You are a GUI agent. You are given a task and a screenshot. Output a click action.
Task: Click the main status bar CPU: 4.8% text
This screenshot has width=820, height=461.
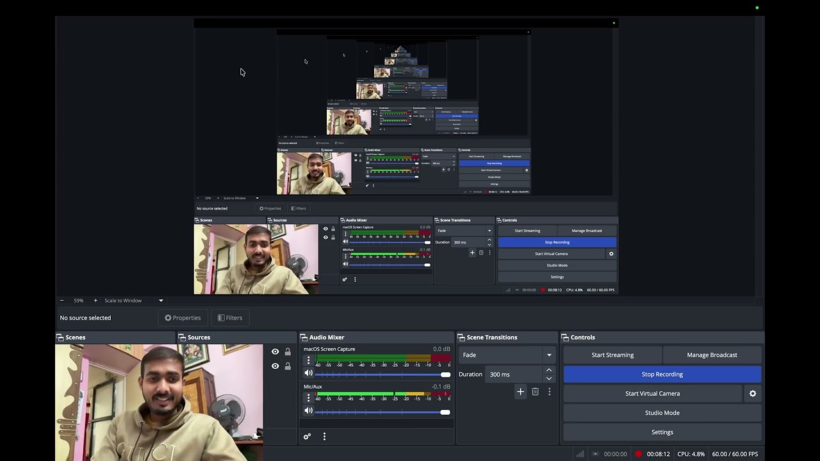691,454
